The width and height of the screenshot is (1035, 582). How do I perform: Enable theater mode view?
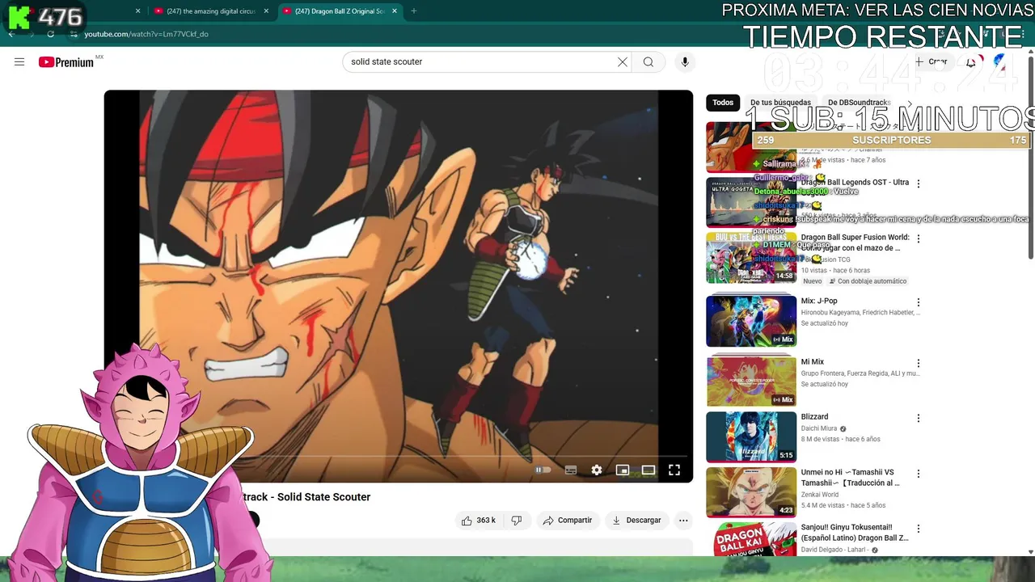coord(648,470)
